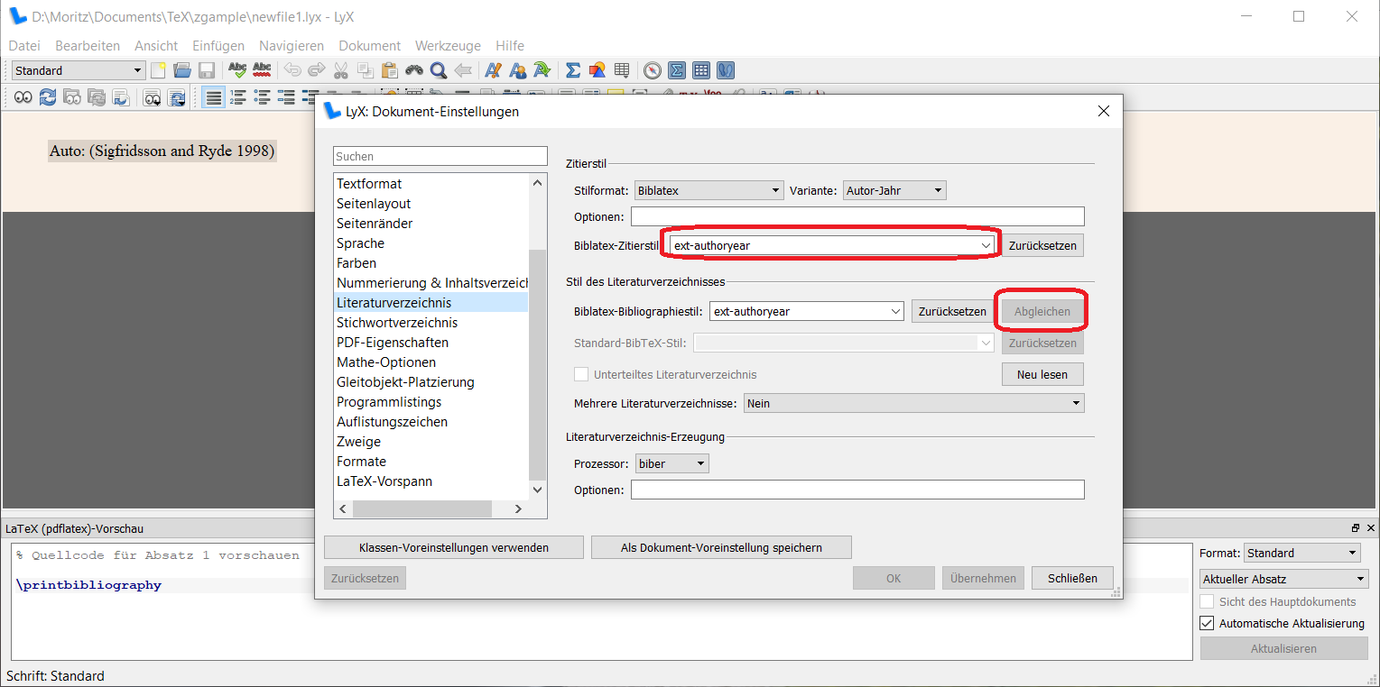The width and height of the screenshot is (1380, 687).
Task: Open Variante Autor-Jahr dropdown
Action: tap(894, 190)
